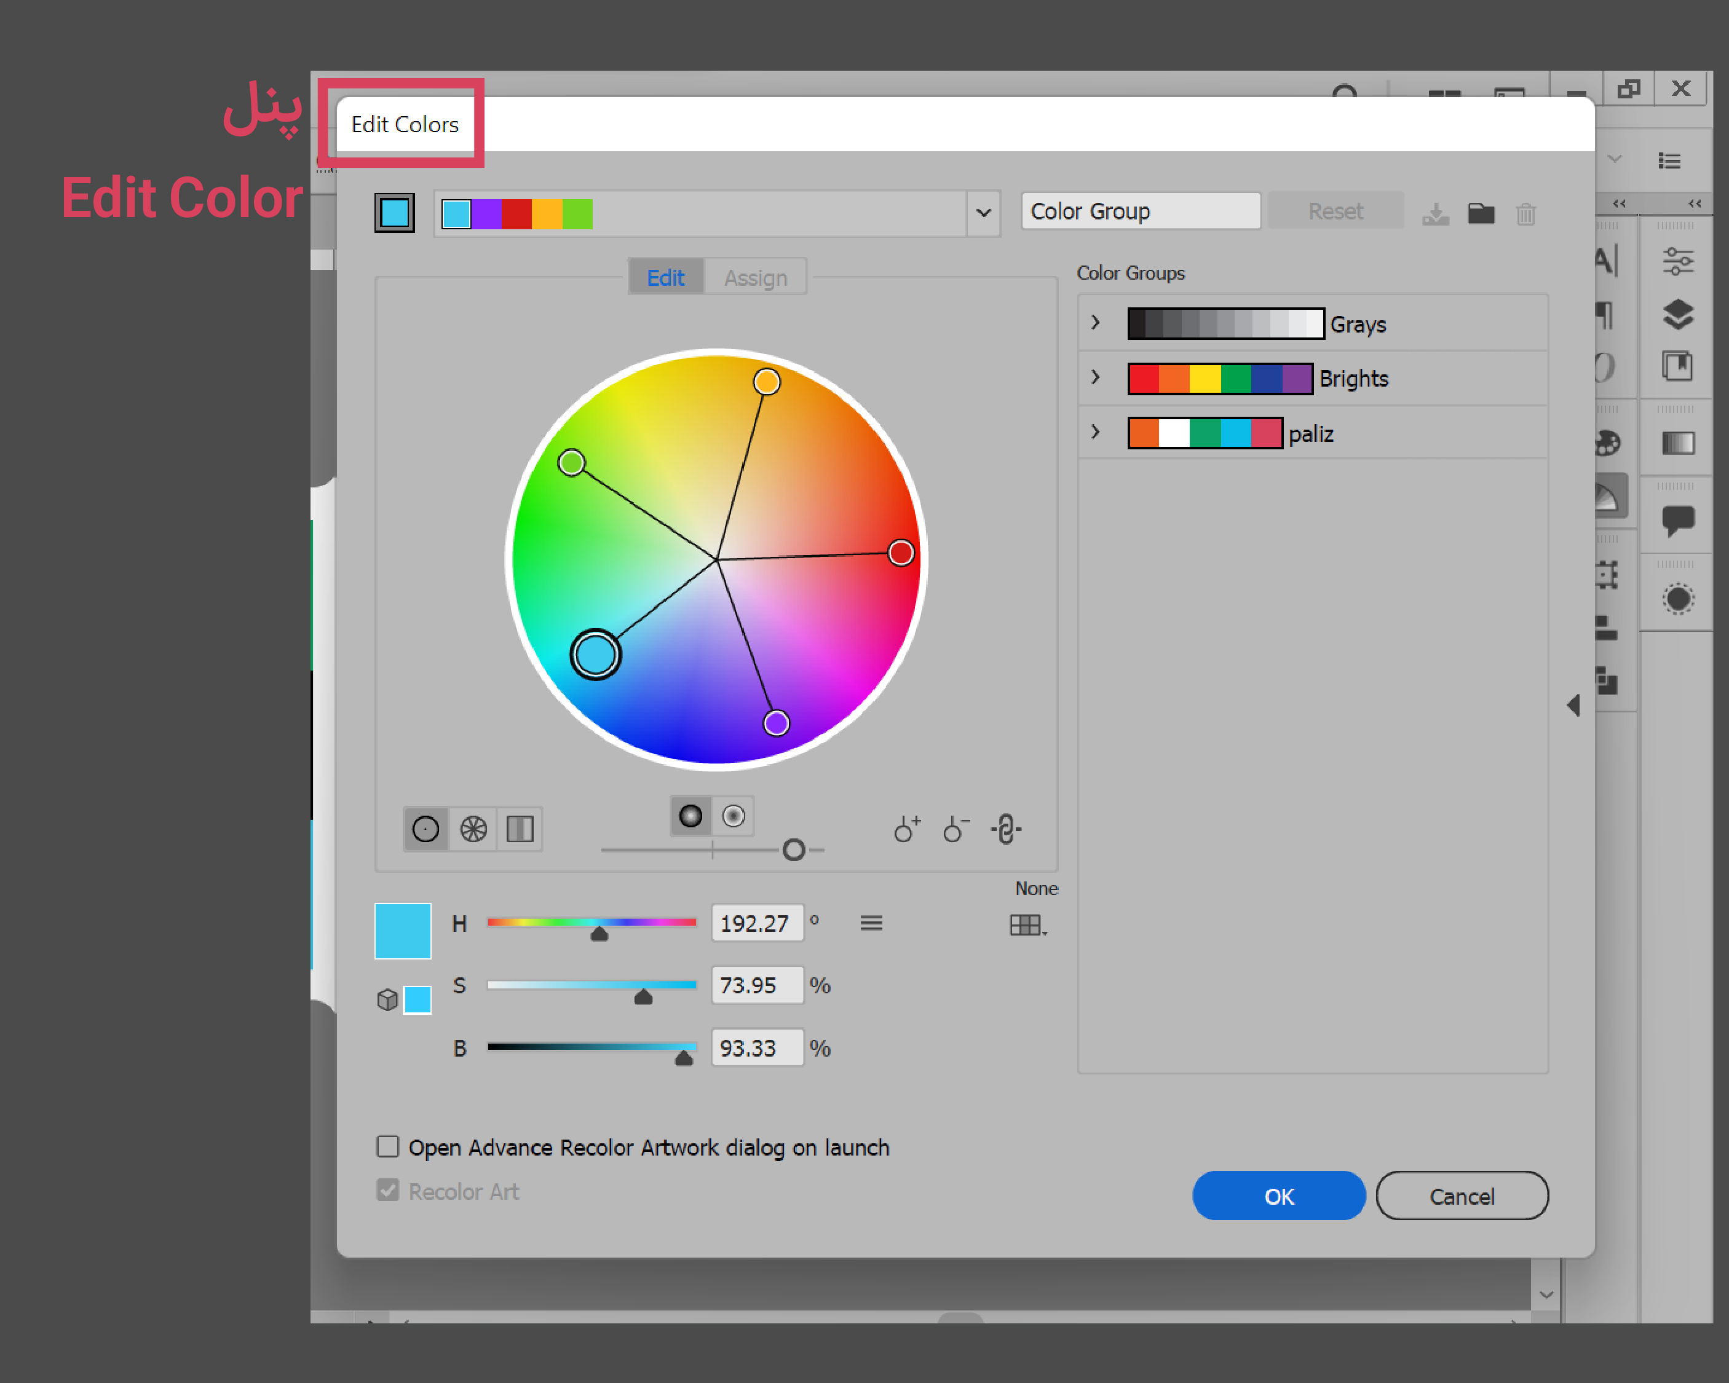Switch to the Assign tab
This screenshot has width=1729, height=1383.
click(756, 277)
